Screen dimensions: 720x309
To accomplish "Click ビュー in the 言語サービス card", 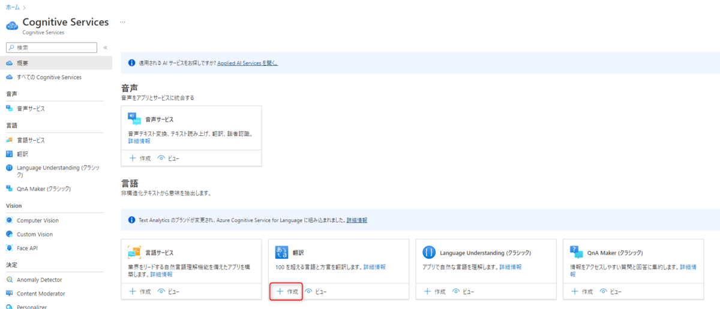I will point(168,292).
